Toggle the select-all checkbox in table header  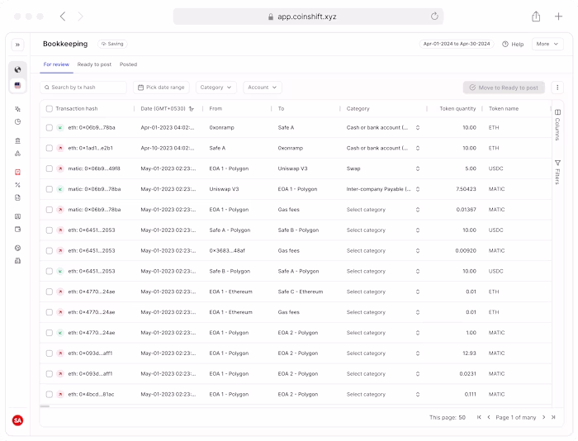coord(50,109)
